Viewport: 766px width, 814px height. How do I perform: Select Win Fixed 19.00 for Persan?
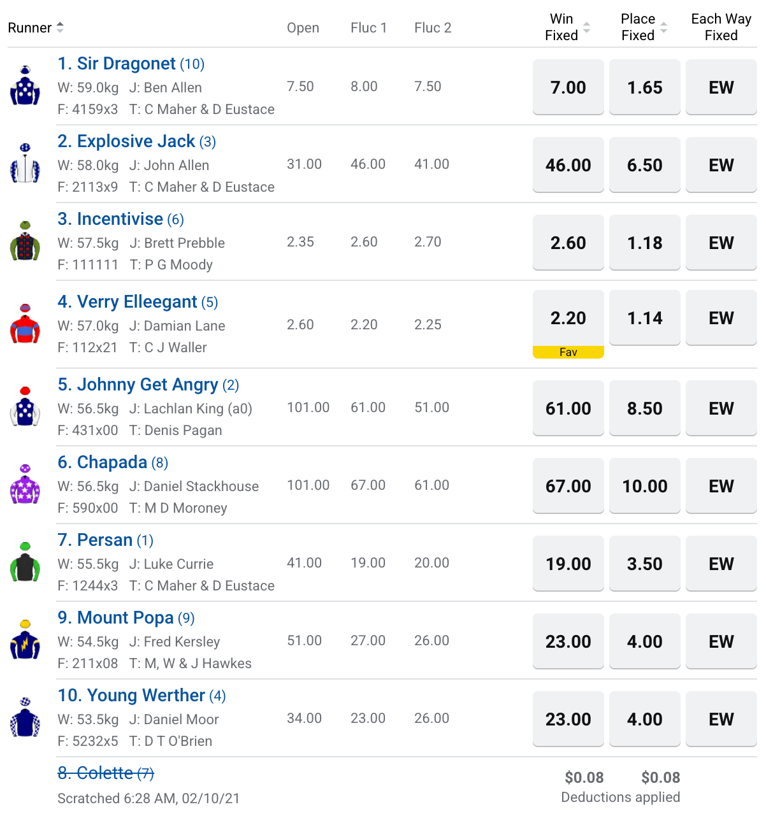(568, 564)
